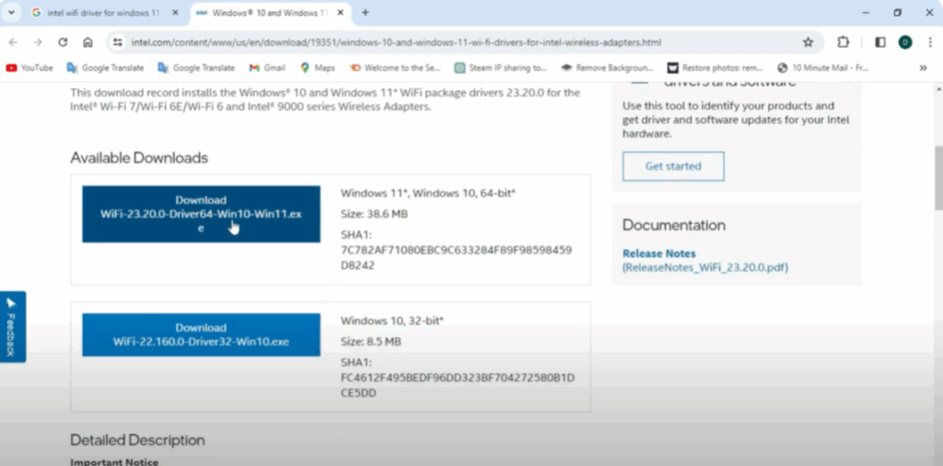Minimize the browser window

pos(866,13)
